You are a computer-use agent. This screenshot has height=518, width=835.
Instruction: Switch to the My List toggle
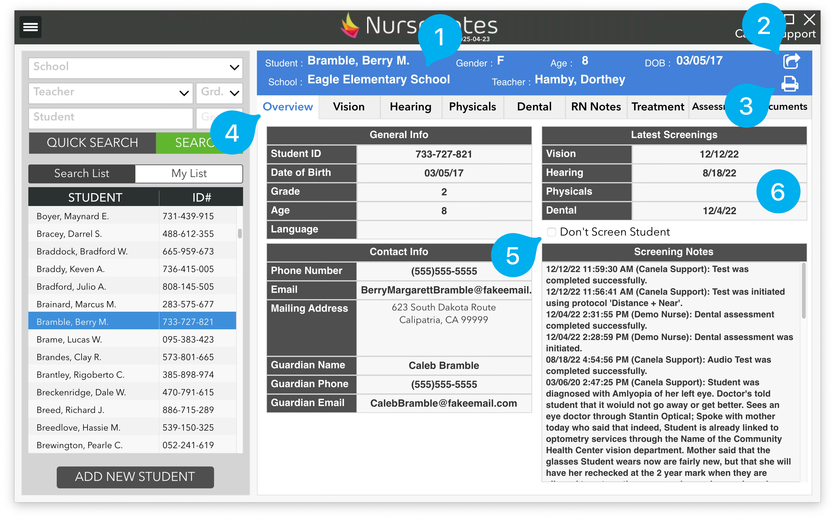189,173
